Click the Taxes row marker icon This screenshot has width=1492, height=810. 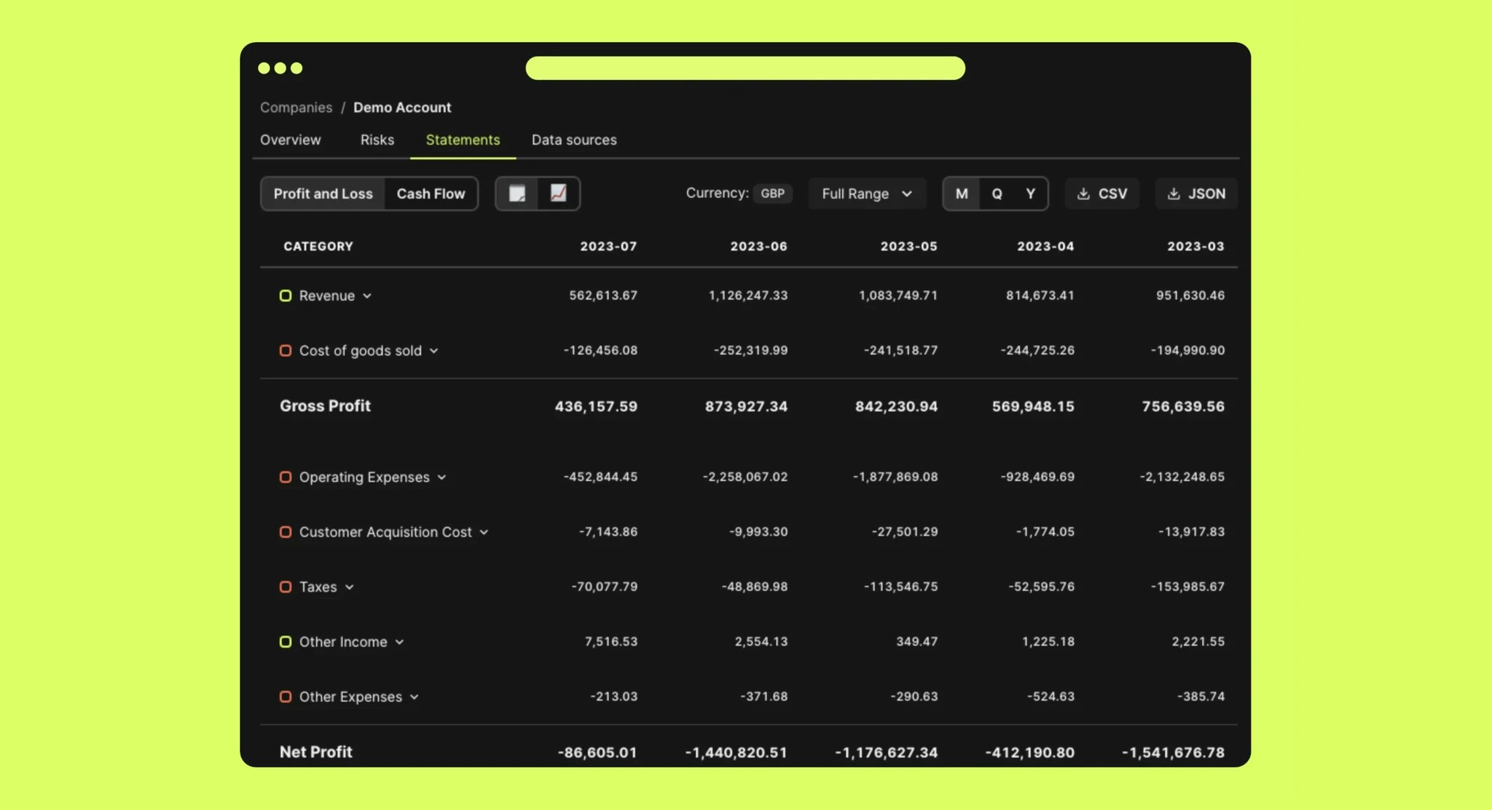point(286,587)
